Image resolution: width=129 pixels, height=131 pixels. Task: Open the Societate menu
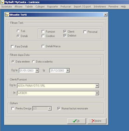[x=7, y=7]
